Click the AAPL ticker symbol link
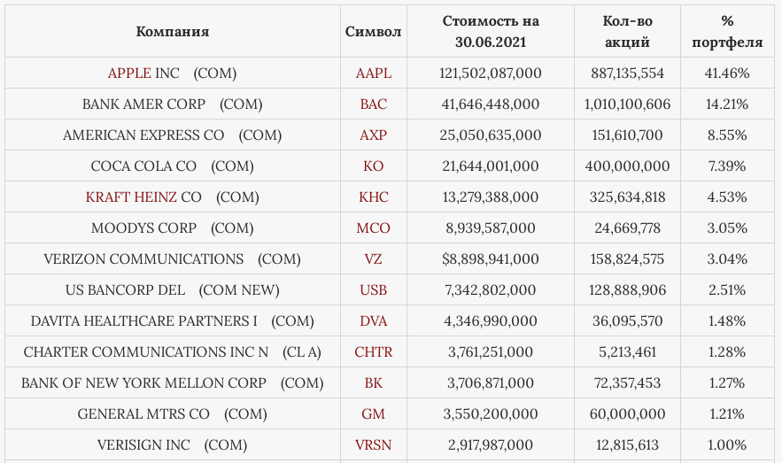This screenshot has width=782, height=463. pos(373,73)
